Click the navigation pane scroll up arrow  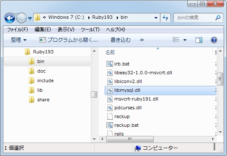94,51
